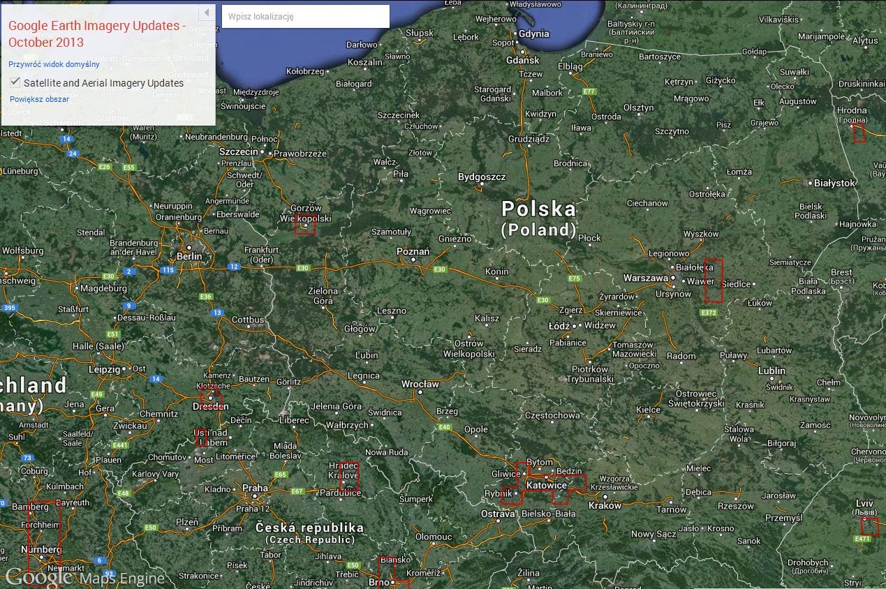Select red imagery outline around Katowice
The height and width of the screenshot is (589, 886).
(544, 484)
